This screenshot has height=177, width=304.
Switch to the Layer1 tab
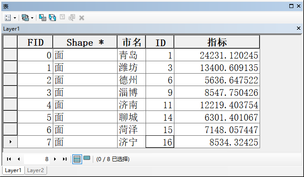[x=13, y=170]
